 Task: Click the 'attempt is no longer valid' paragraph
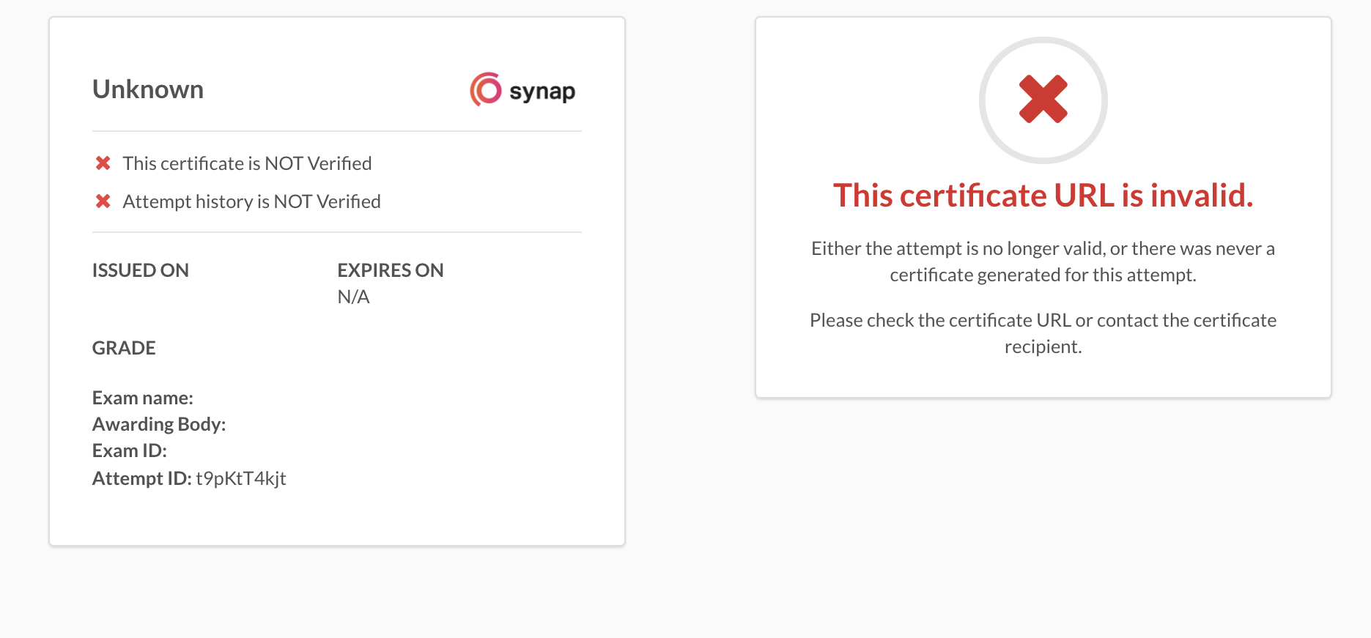(1043, 261)
